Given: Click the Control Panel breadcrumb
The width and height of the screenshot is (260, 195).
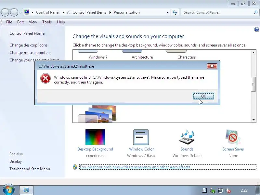Looking at the screenshot, I should click(x=48, y=12).
